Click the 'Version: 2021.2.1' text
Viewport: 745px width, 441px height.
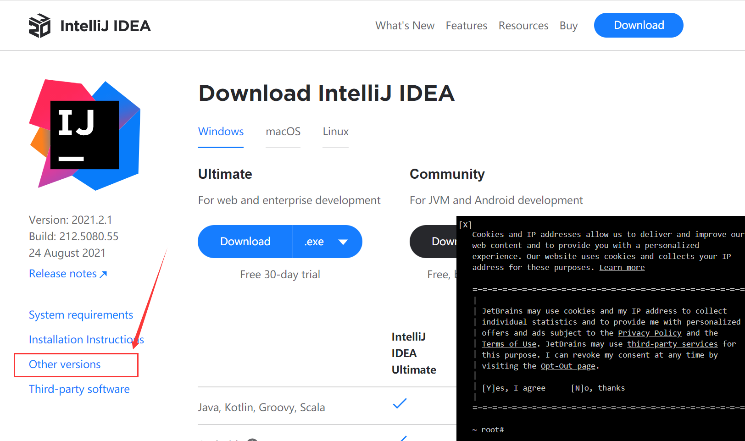point(71,220)
